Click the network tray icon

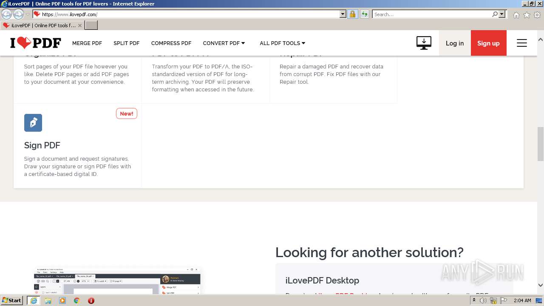click(493, 300)
